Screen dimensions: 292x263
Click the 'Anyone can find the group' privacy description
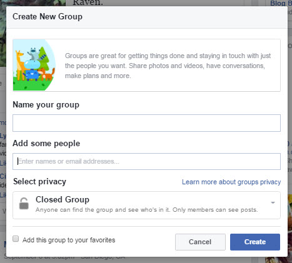[x=146, y=210]
